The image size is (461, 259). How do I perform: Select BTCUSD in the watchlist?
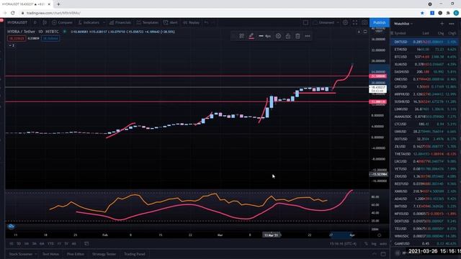click(425, 57)
